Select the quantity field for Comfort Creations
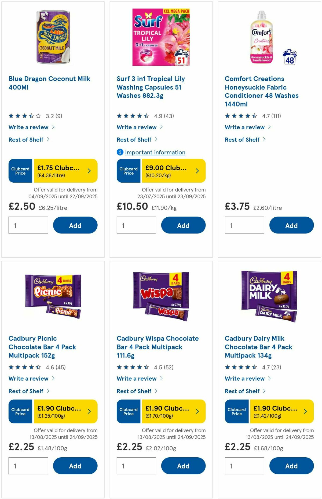The width and height of the screenshot is (322, 499). (x=244, y=225)
